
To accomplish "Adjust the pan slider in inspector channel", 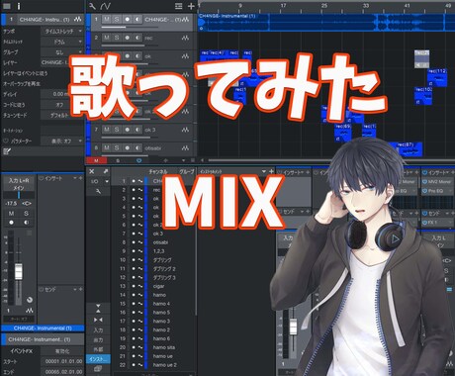I will [19, 195].
